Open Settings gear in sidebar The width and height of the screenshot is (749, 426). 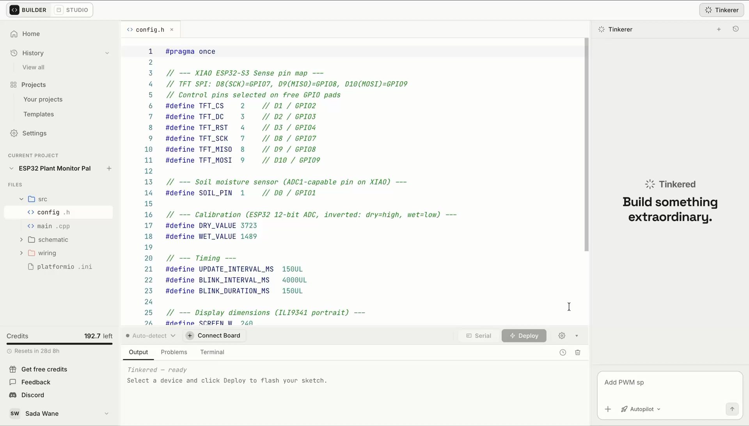coord(14,133)
